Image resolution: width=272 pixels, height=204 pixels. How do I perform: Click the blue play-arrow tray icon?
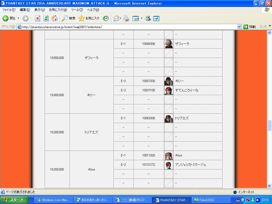[258, 200]
